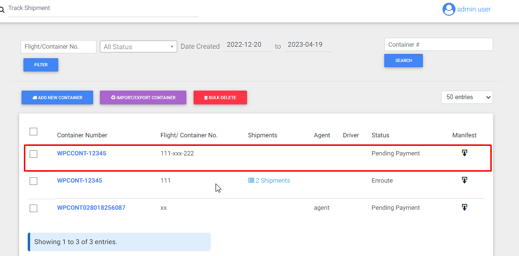Click the Container Number column header
Viewport: 519px width, 256px height.
pos(82,135)
